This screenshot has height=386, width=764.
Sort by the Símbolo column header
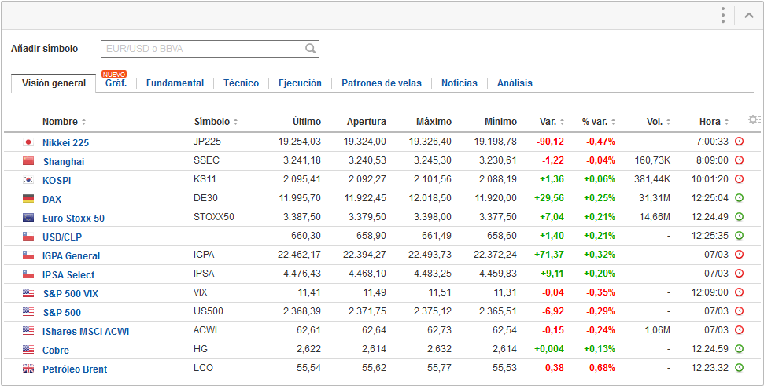216,122
